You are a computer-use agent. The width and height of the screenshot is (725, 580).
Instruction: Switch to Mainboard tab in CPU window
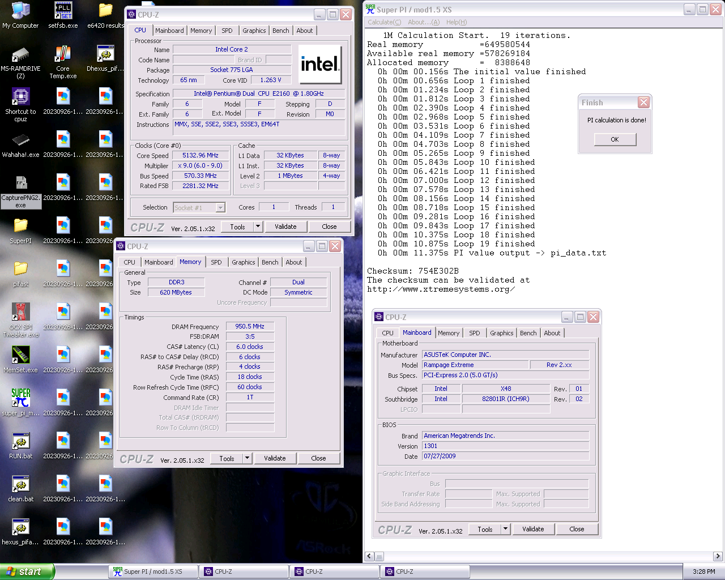click(x=169, y=31)
